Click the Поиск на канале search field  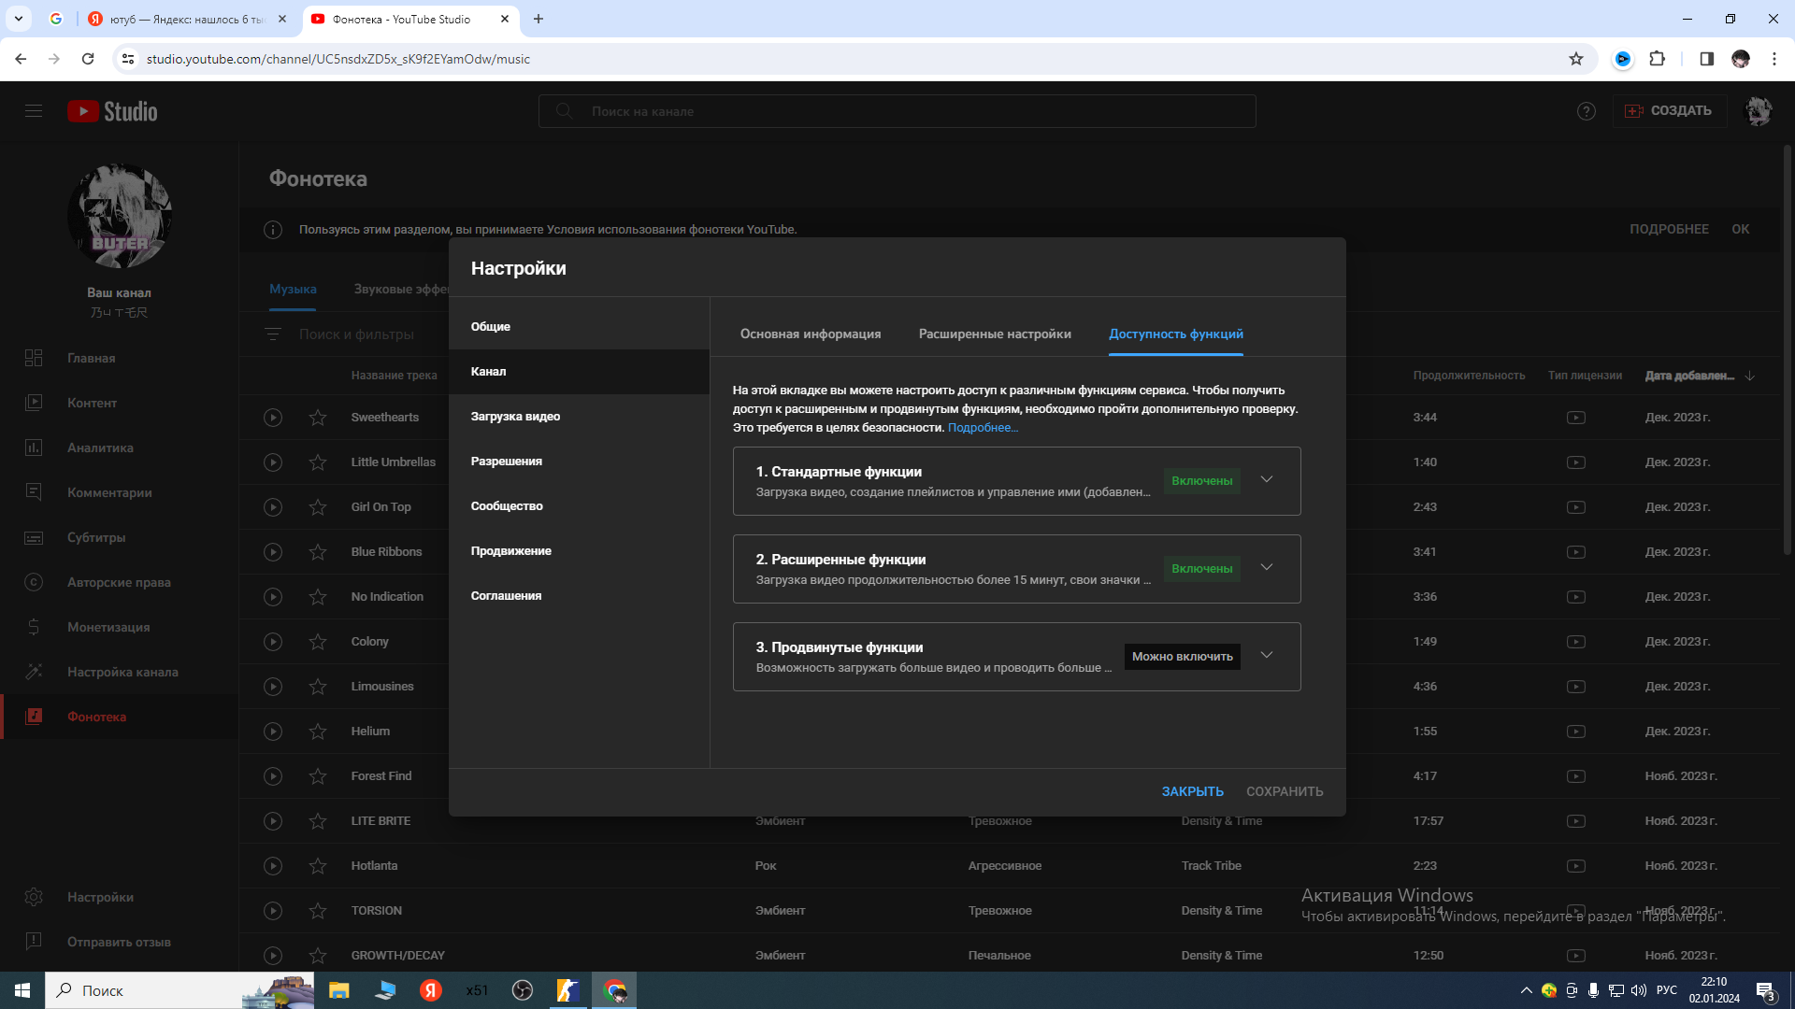click(x=897, y=111)
